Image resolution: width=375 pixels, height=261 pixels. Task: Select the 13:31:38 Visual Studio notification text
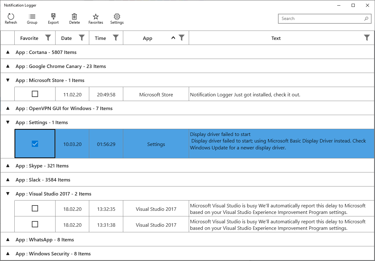278,225
